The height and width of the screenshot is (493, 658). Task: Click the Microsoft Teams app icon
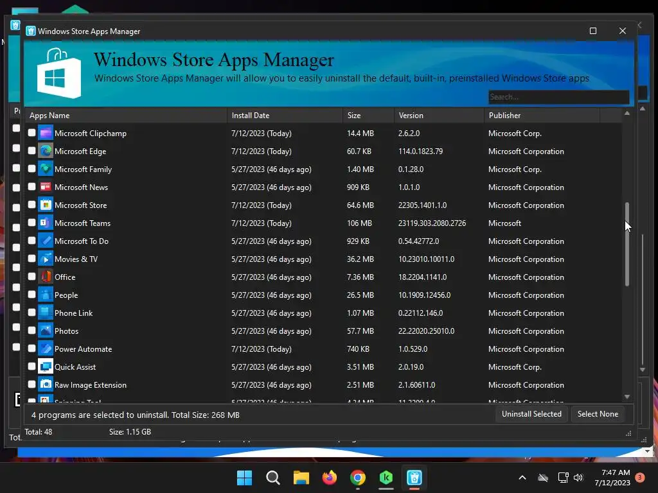coord(46,223)
